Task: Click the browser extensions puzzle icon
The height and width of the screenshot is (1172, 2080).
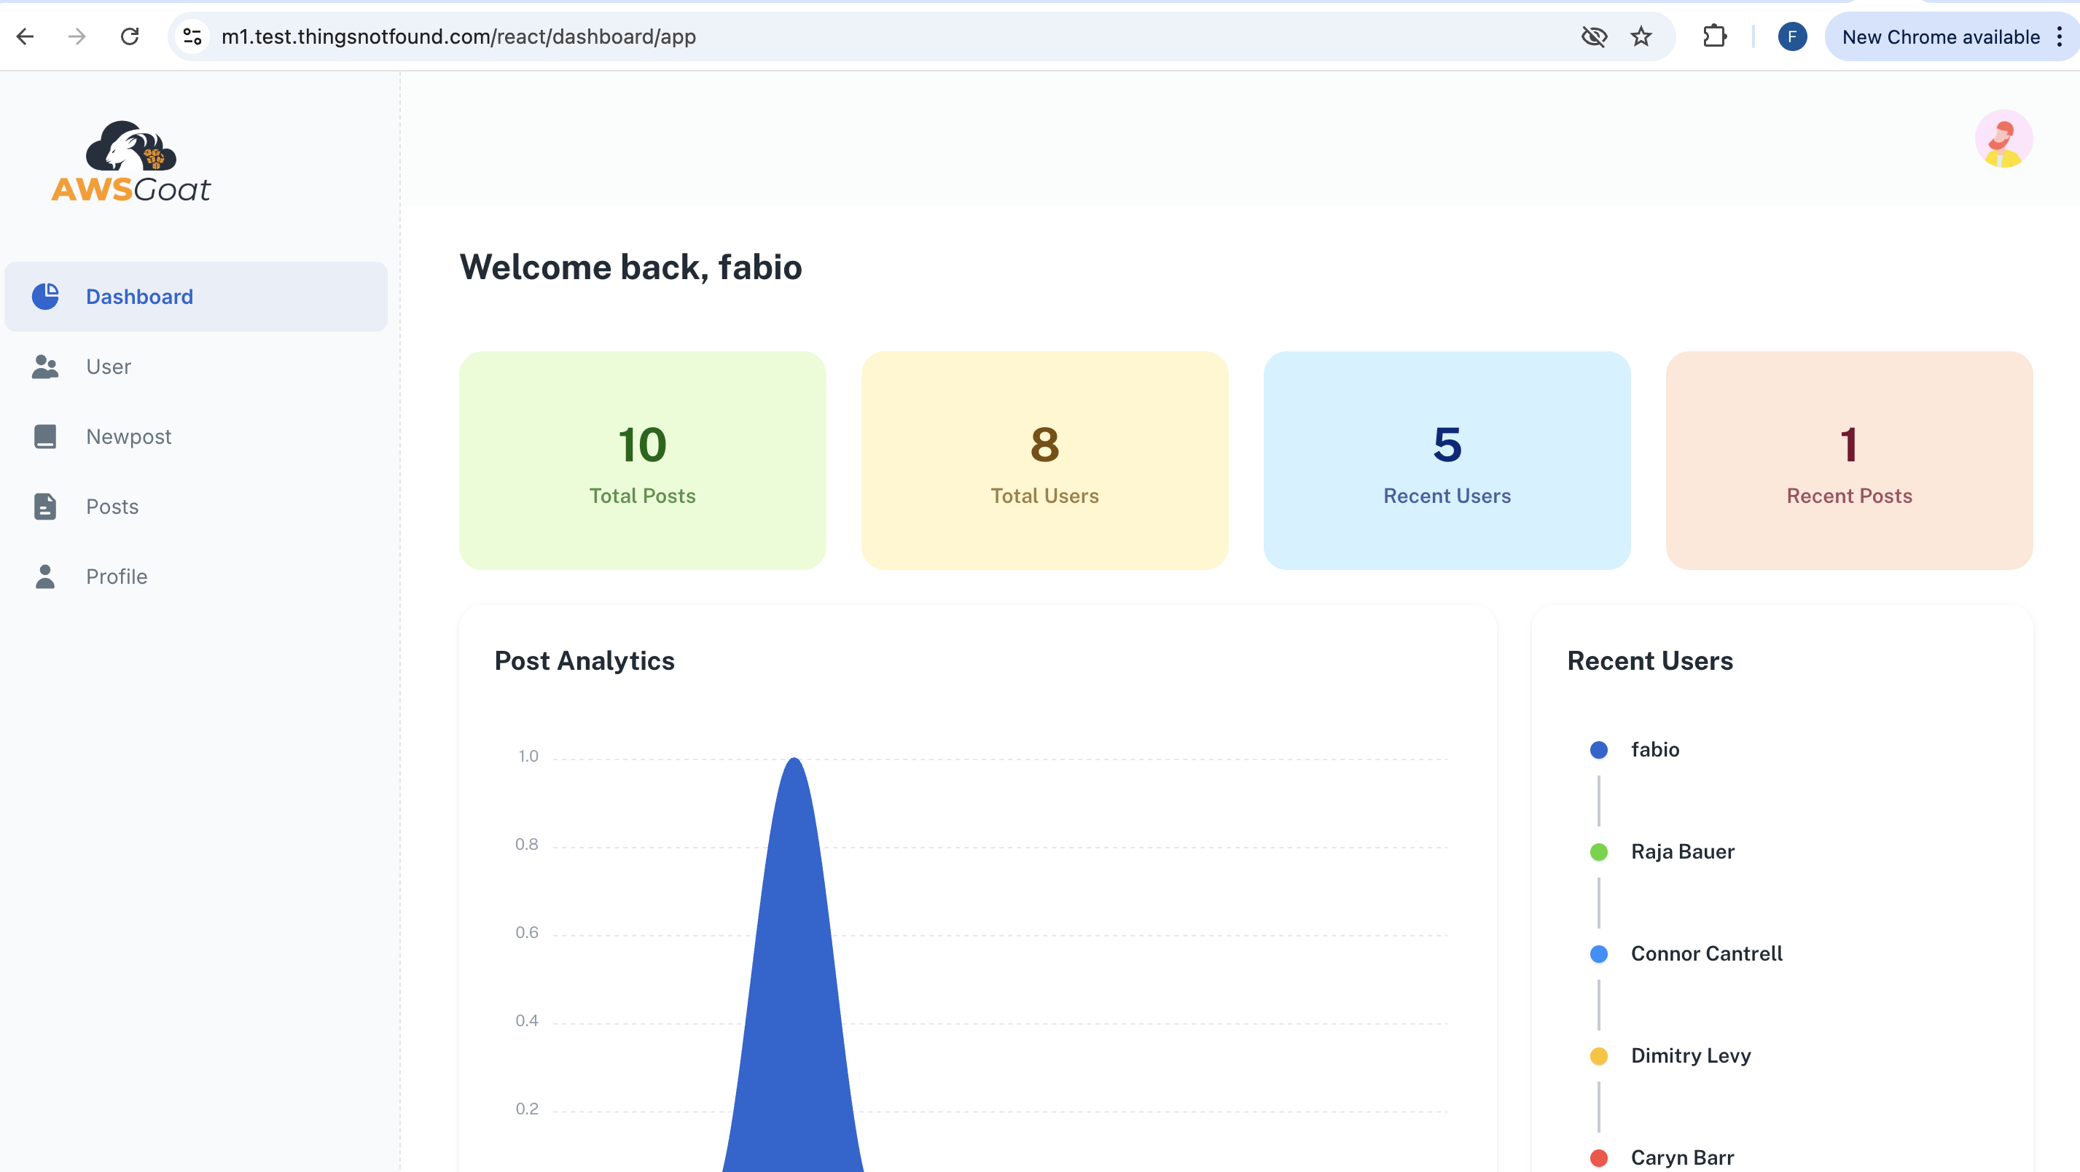Action: (1715, 36)
